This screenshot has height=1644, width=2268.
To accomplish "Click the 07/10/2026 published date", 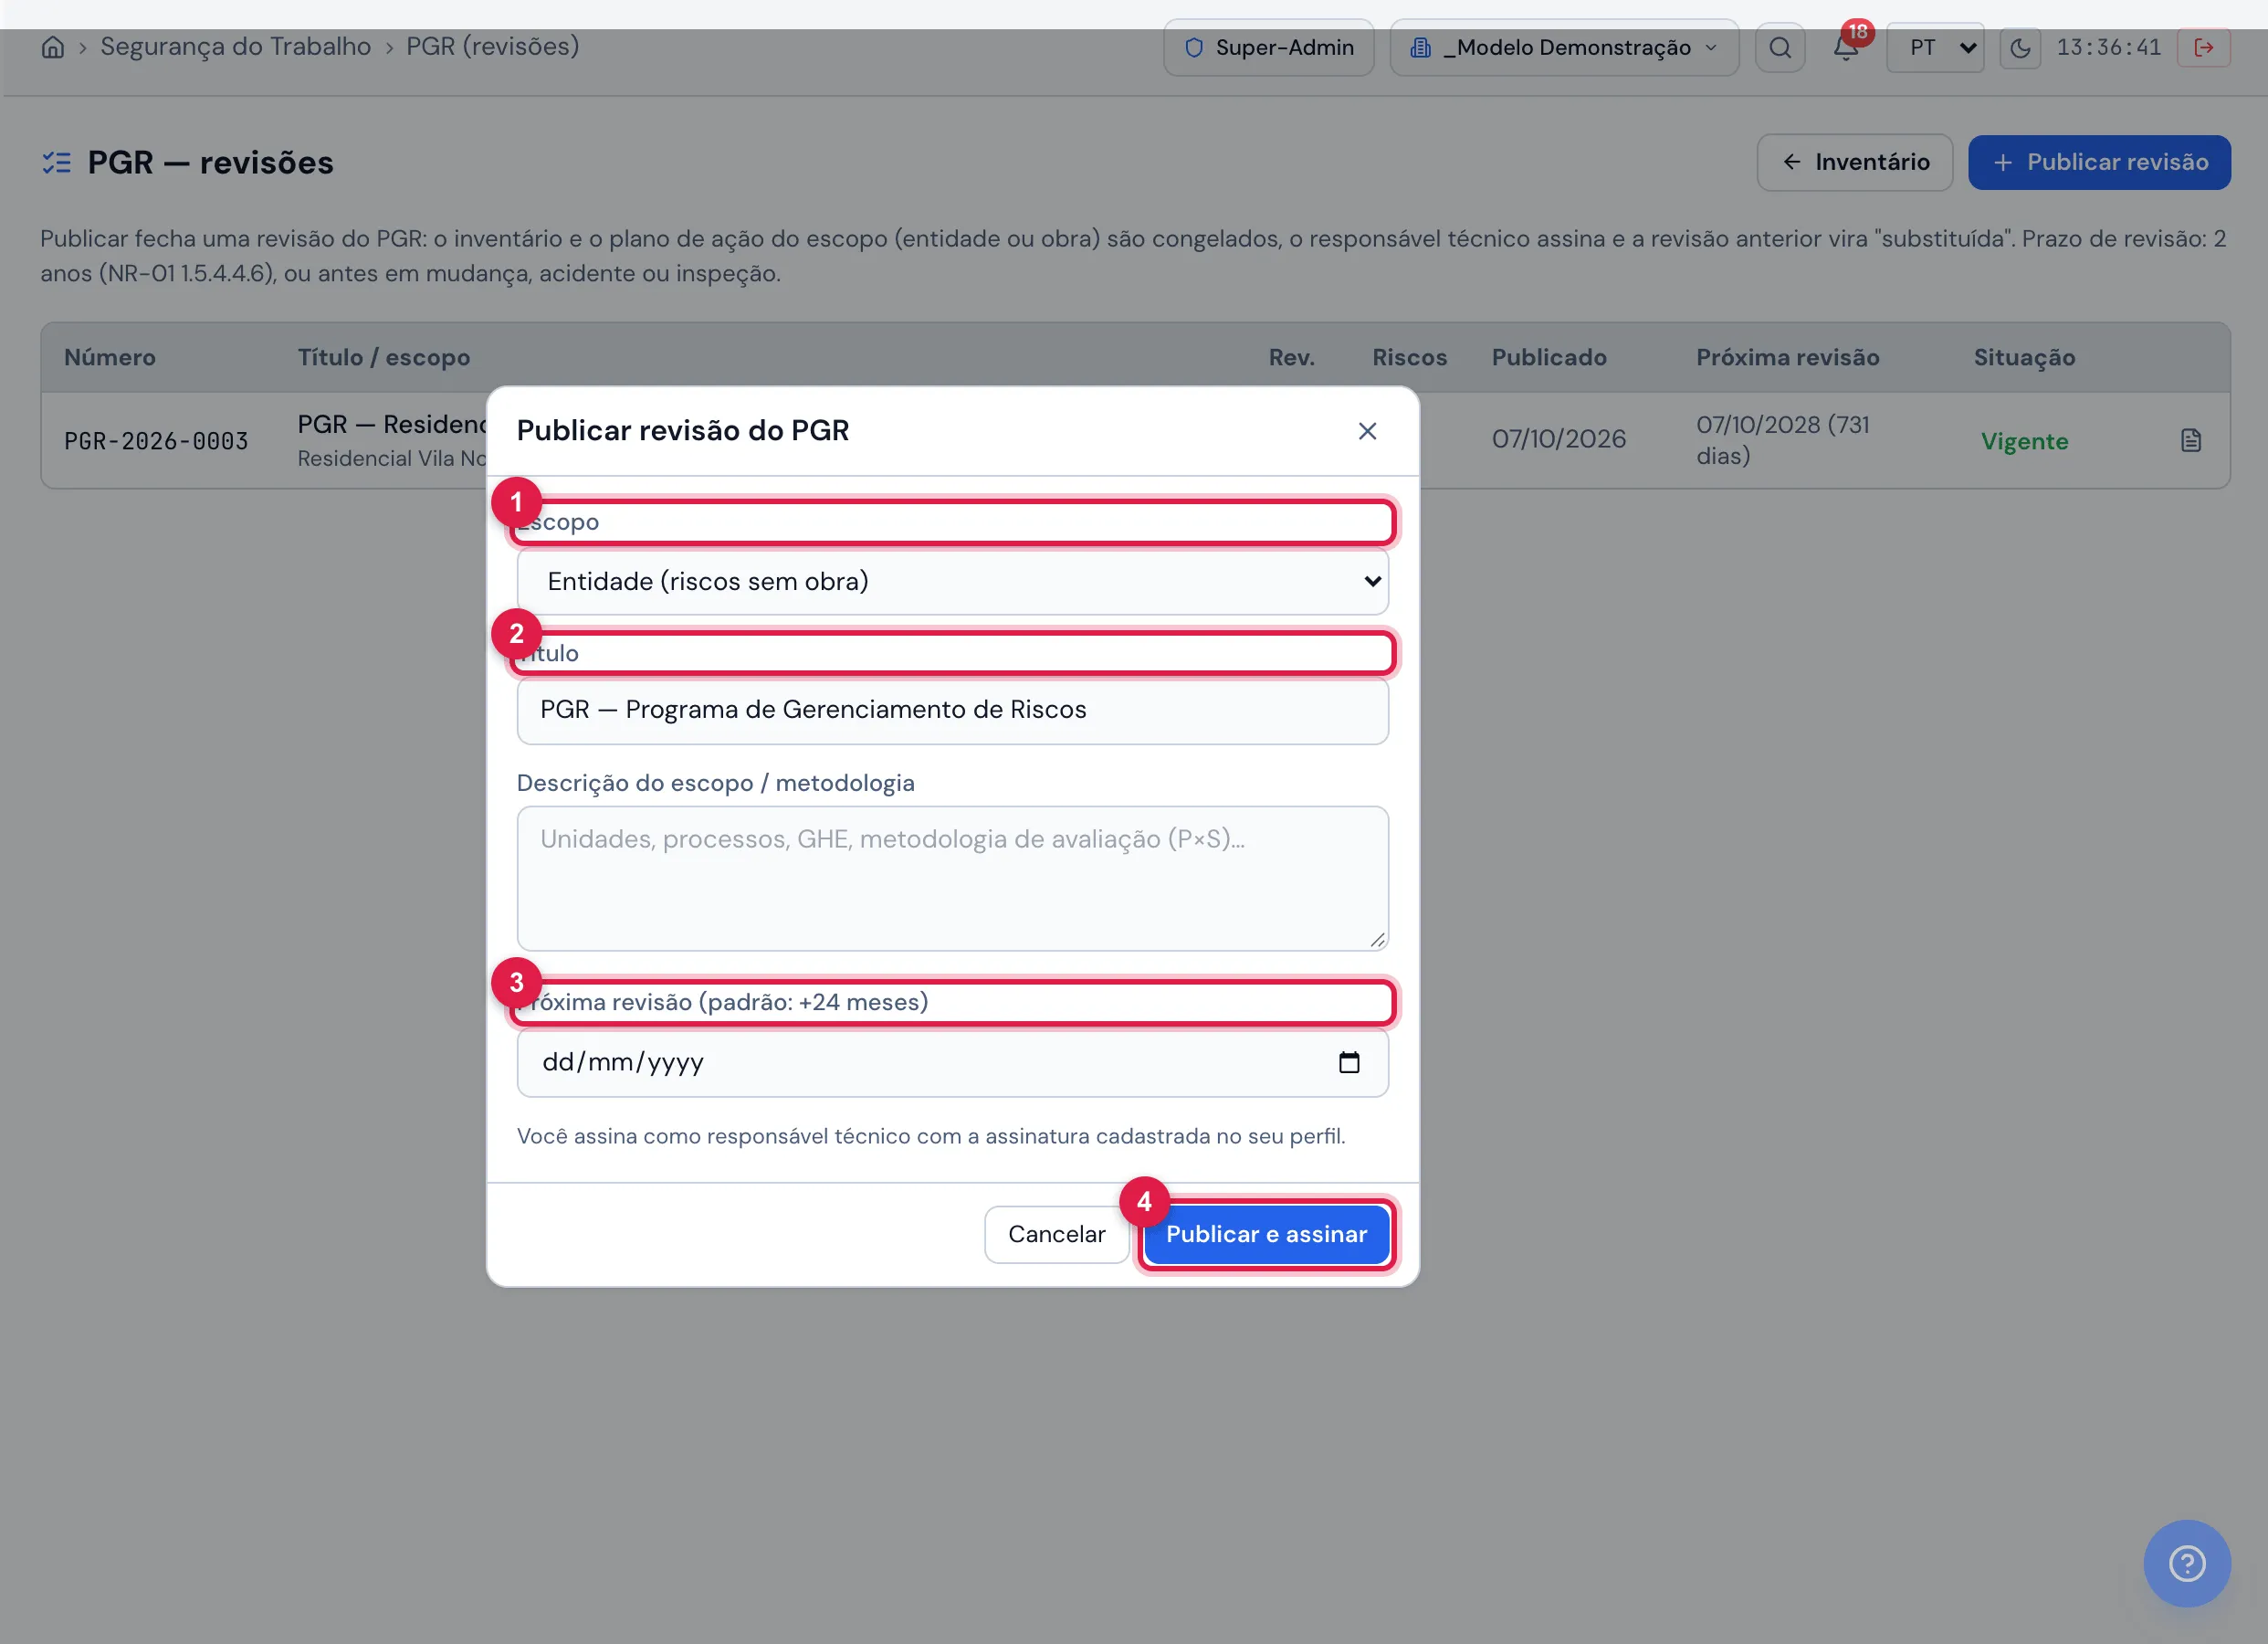I will pyautogui.click(x=1558, y=439).
